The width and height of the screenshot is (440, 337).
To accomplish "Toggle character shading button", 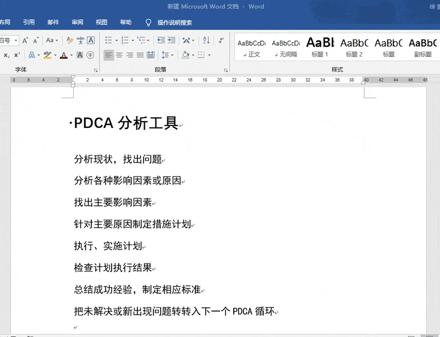I will pyautogui.click(x=80, y=55).
